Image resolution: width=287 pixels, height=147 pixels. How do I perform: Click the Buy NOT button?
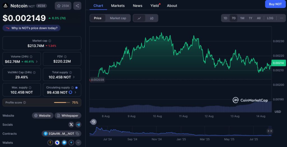pyautogui.click(x=275, y=4)
